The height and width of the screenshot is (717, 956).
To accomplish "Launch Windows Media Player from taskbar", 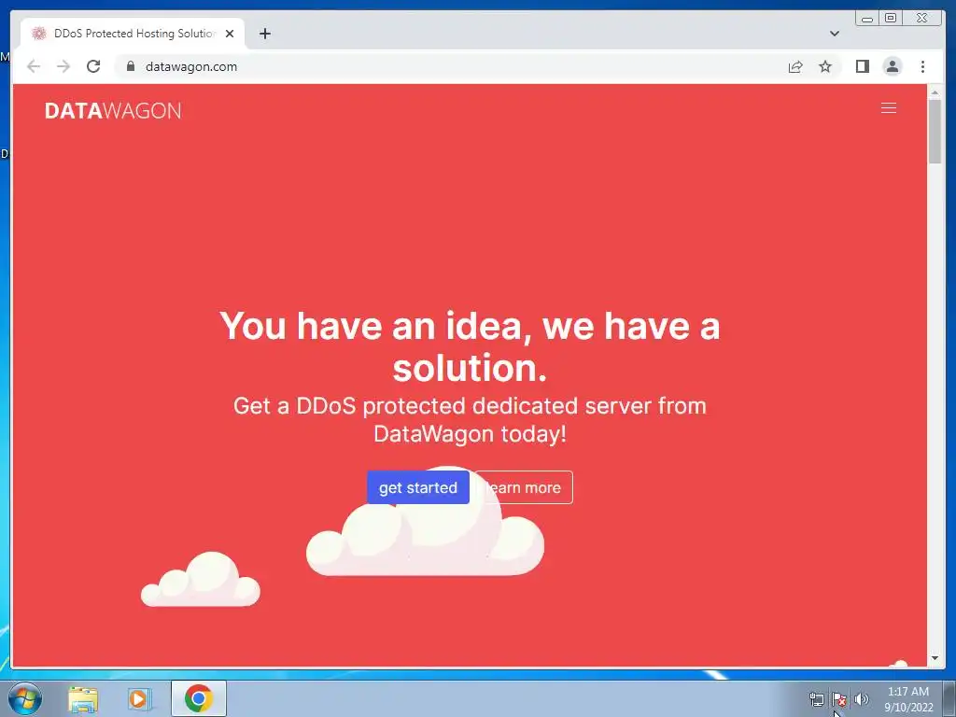I will (139, 698).
